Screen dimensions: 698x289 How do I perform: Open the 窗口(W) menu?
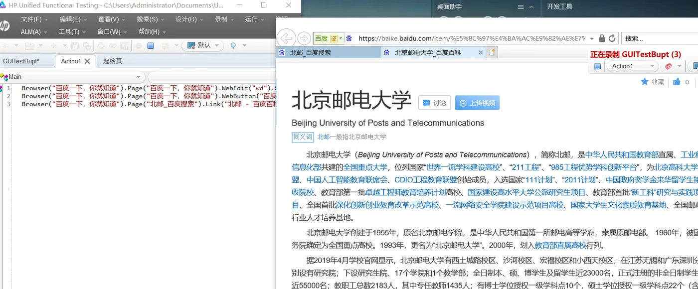click(x=112, y=31)
